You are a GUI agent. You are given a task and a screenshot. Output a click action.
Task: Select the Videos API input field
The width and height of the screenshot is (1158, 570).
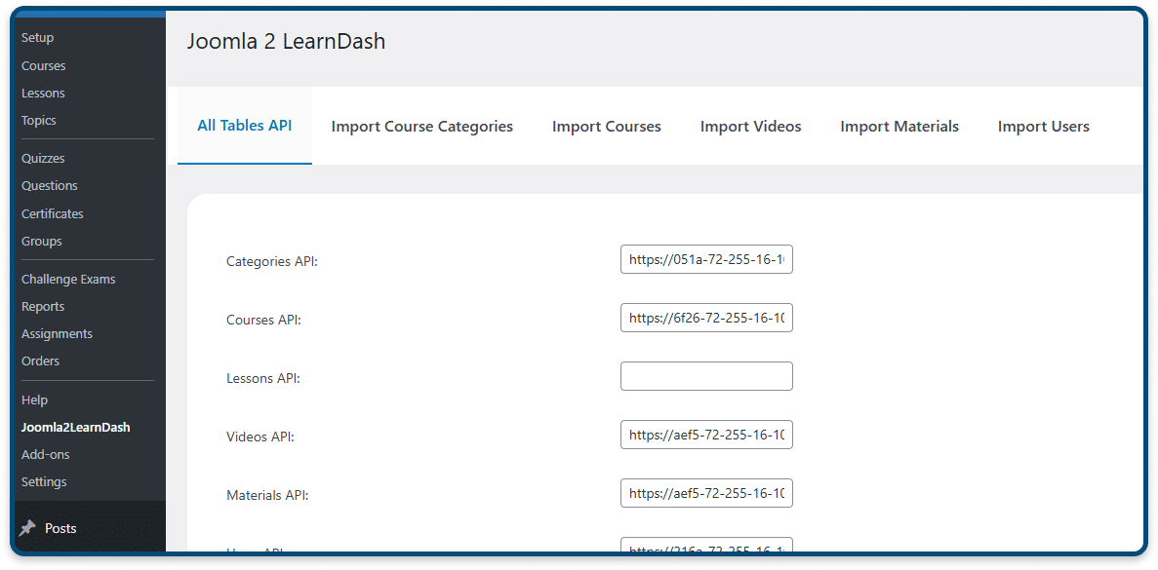[706, 436]
